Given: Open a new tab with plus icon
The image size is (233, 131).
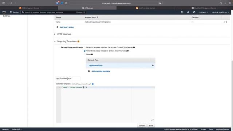Looking at the screenshot, I should (225, 3).
